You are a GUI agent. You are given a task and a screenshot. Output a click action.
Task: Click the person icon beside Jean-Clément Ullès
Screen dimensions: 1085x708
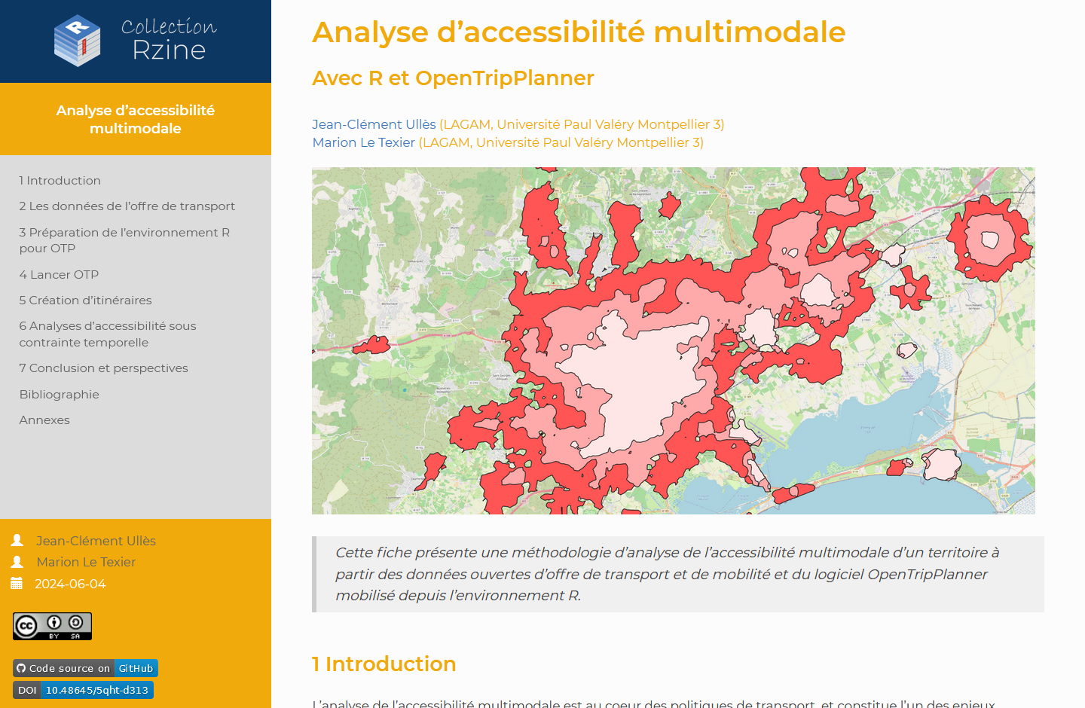coord(17,541)
